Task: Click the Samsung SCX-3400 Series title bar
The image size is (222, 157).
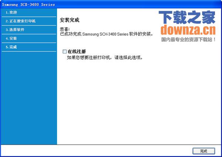Action: coord(111,4)
